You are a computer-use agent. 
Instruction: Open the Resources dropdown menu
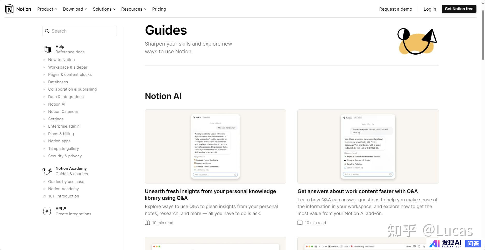click(134, 9)
